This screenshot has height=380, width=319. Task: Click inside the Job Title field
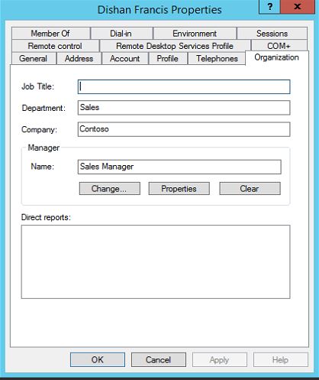pyautogui.click(x=184, y=86)
